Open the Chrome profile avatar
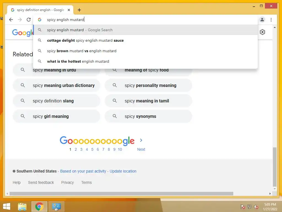 point(262,20)
